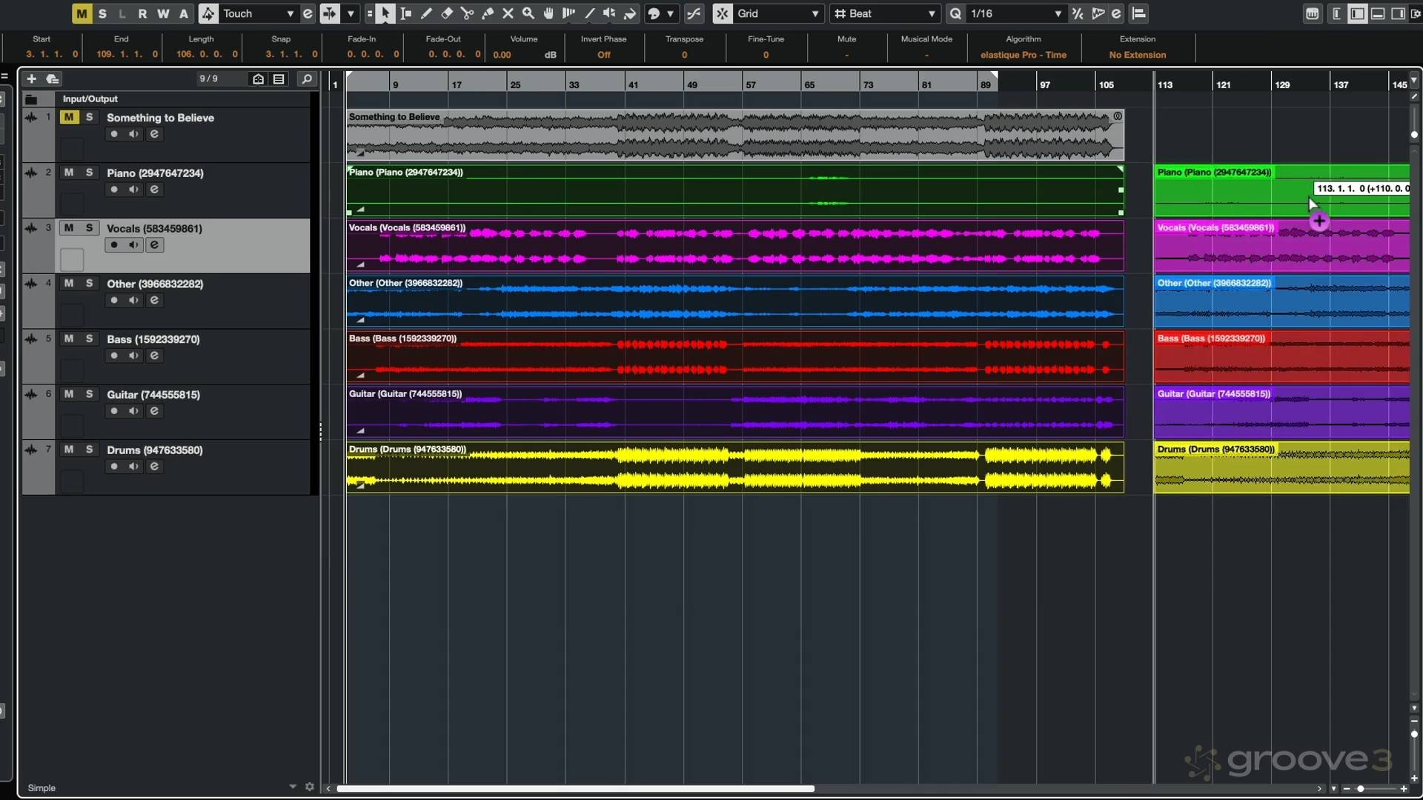
Task: Select the Draw pencil tool
Action: click(426, 13)
